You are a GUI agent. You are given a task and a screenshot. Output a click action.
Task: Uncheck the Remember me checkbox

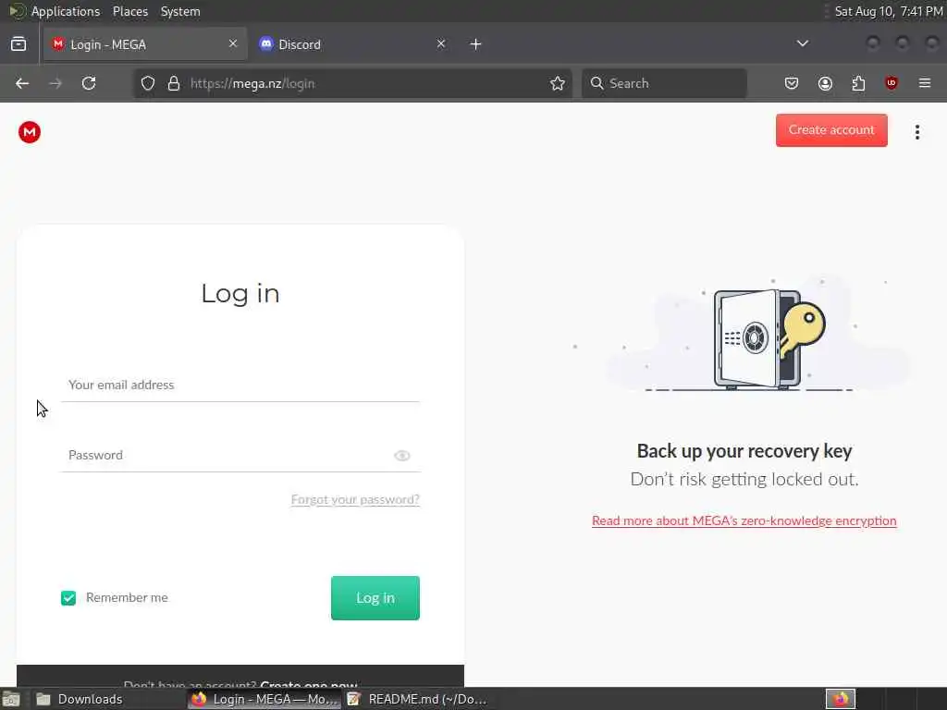pyautogui.click(x=68, y=598)
